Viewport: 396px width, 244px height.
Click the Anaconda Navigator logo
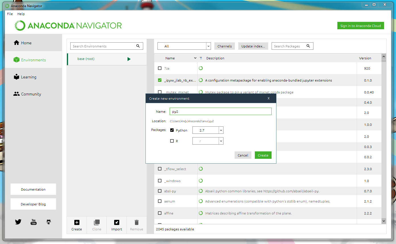click(x=68, y=26)
